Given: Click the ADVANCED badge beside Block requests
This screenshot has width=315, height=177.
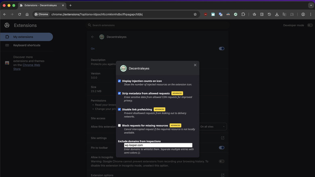Looking at the screenshot, I should (175, 126).
